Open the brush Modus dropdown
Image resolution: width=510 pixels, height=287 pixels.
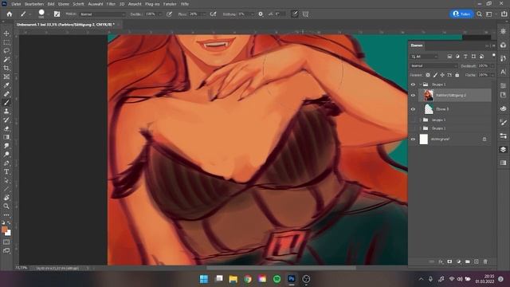pos(102,14)
